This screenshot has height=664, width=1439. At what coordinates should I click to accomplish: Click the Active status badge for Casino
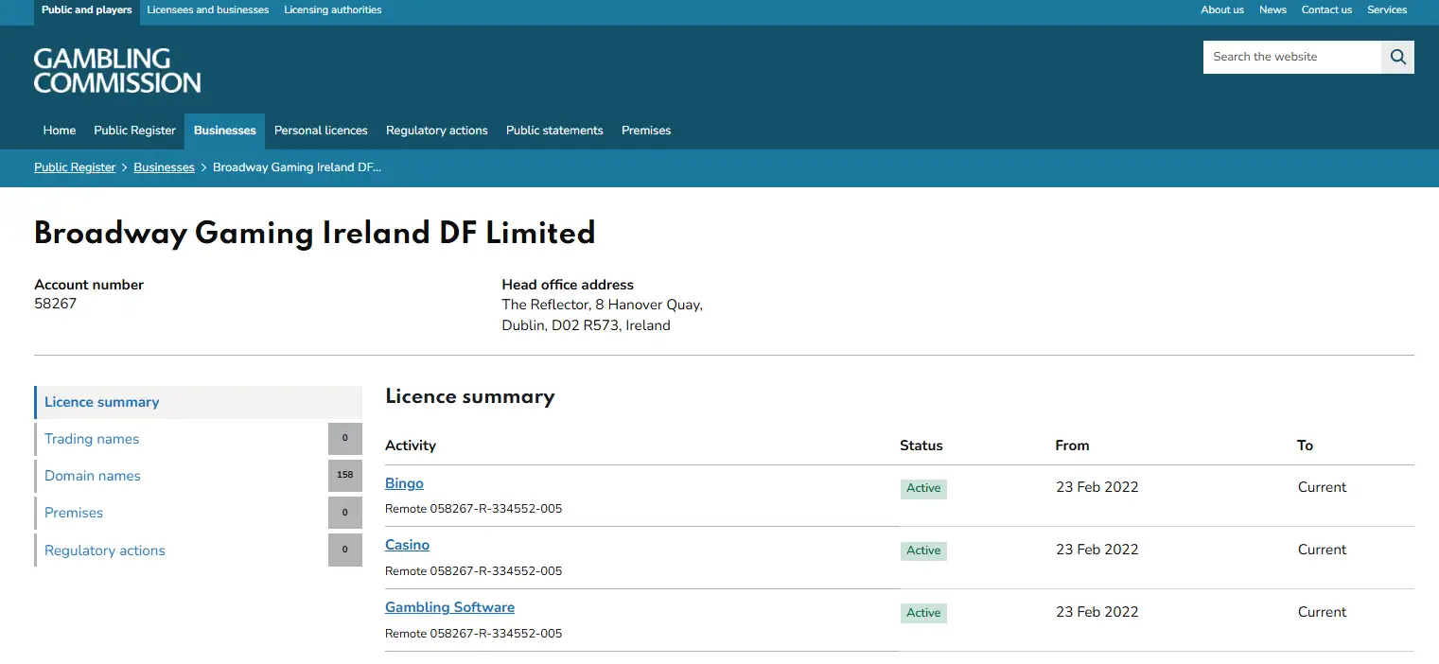[923, 550]
